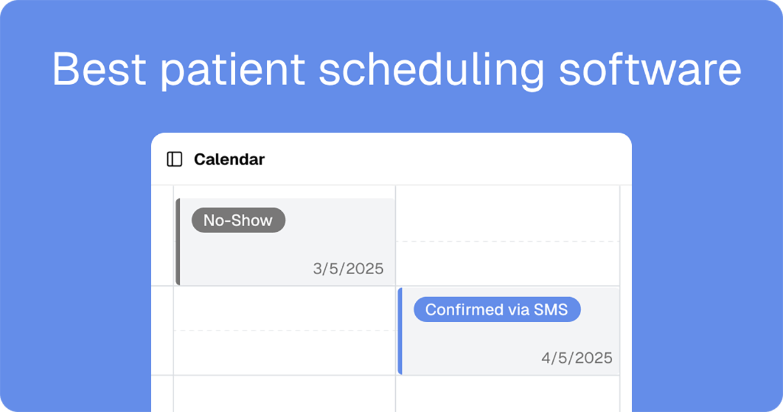Click the gray status bar on No-Show card
783x412 pixels.
(178, 242)
